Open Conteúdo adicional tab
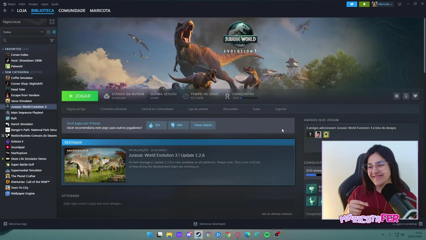This screenshot has height=240, width=426. [113, 109]
